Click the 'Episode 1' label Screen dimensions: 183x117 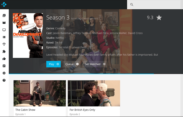(20, 114)
